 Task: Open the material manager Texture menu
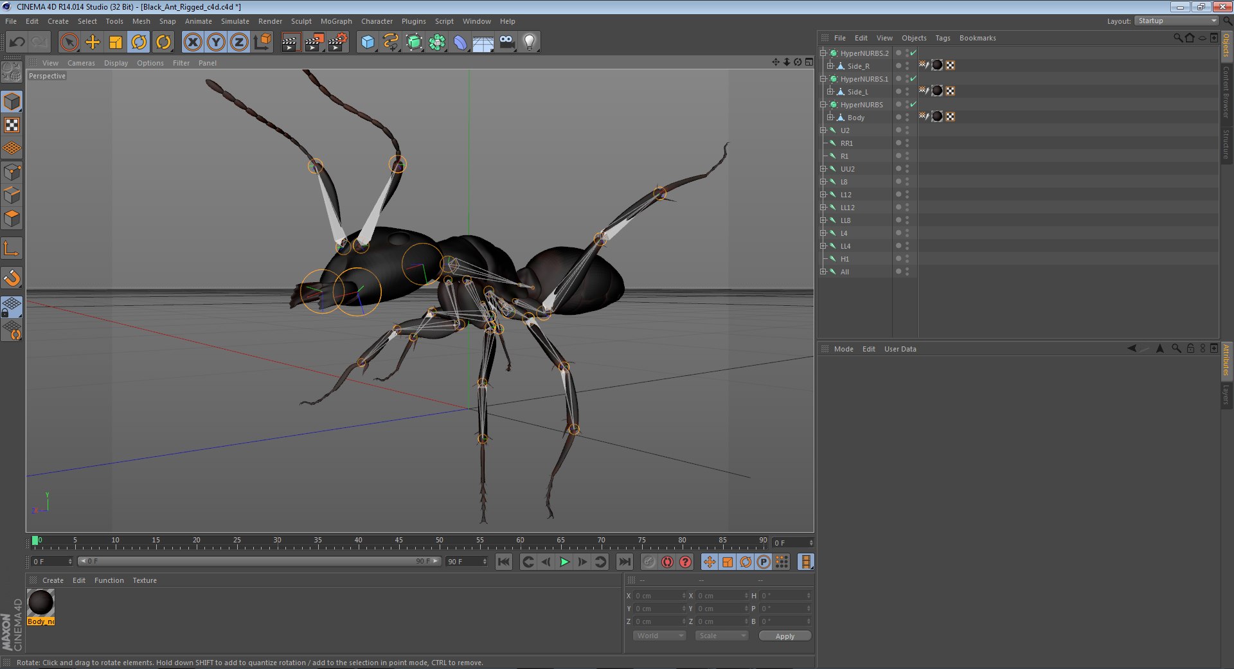(x=145, y=580)
